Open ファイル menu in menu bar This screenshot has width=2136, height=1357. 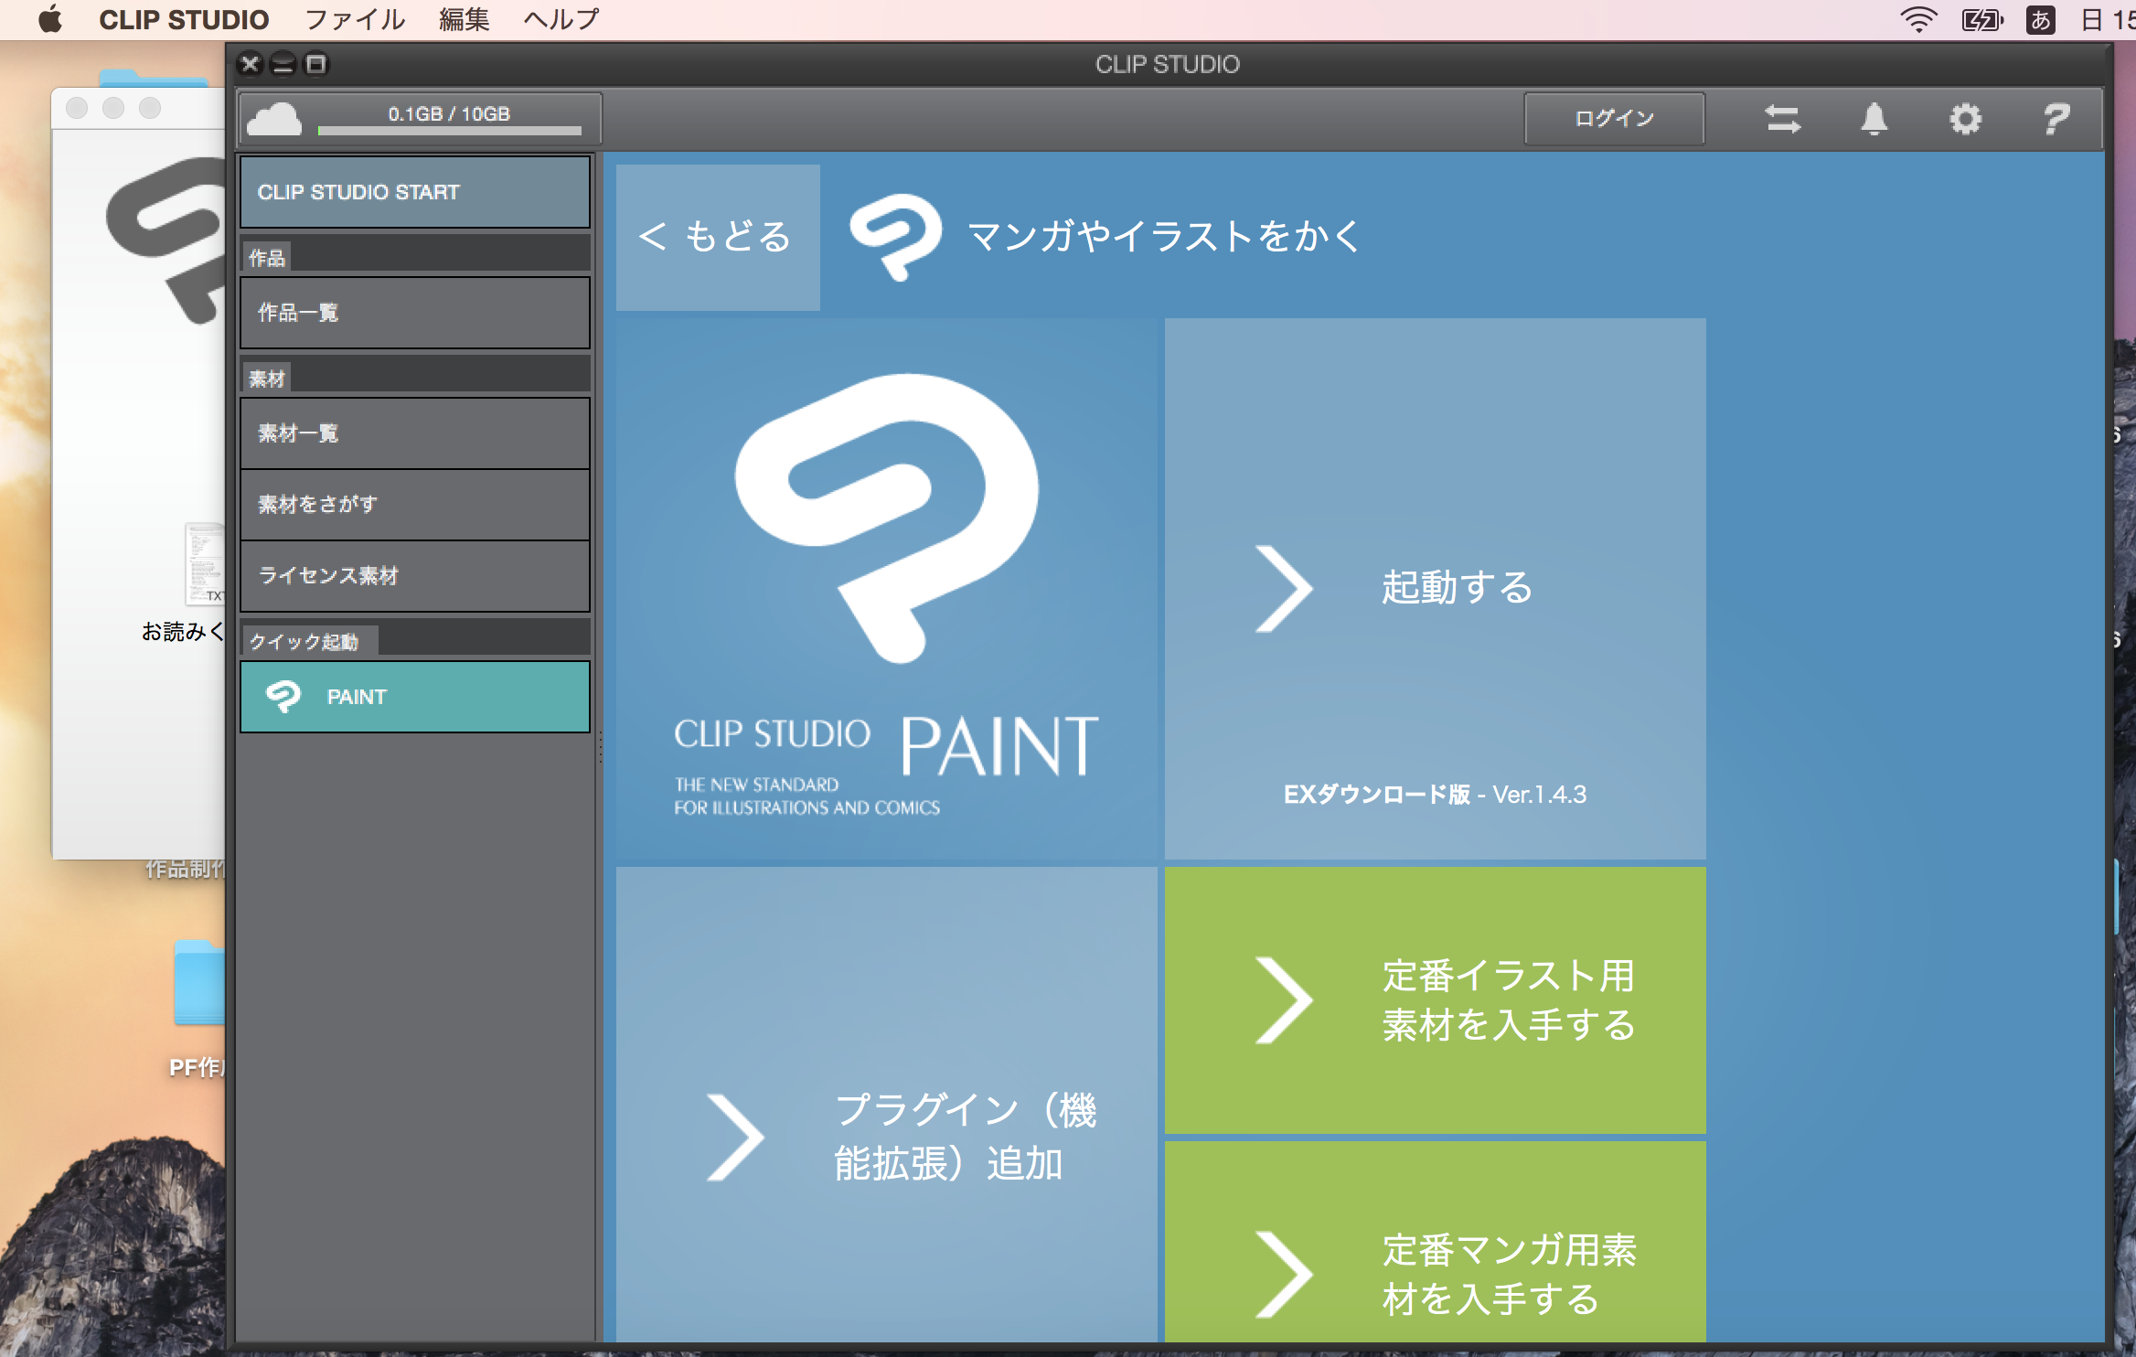355,19
